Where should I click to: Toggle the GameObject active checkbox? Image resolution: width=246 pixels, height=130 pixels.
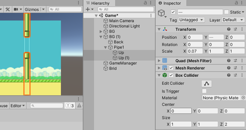click(173, 12)
